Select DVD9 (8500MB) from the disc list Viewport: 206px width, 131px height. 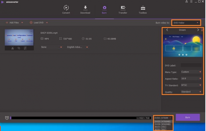click(x=163, y=124)
